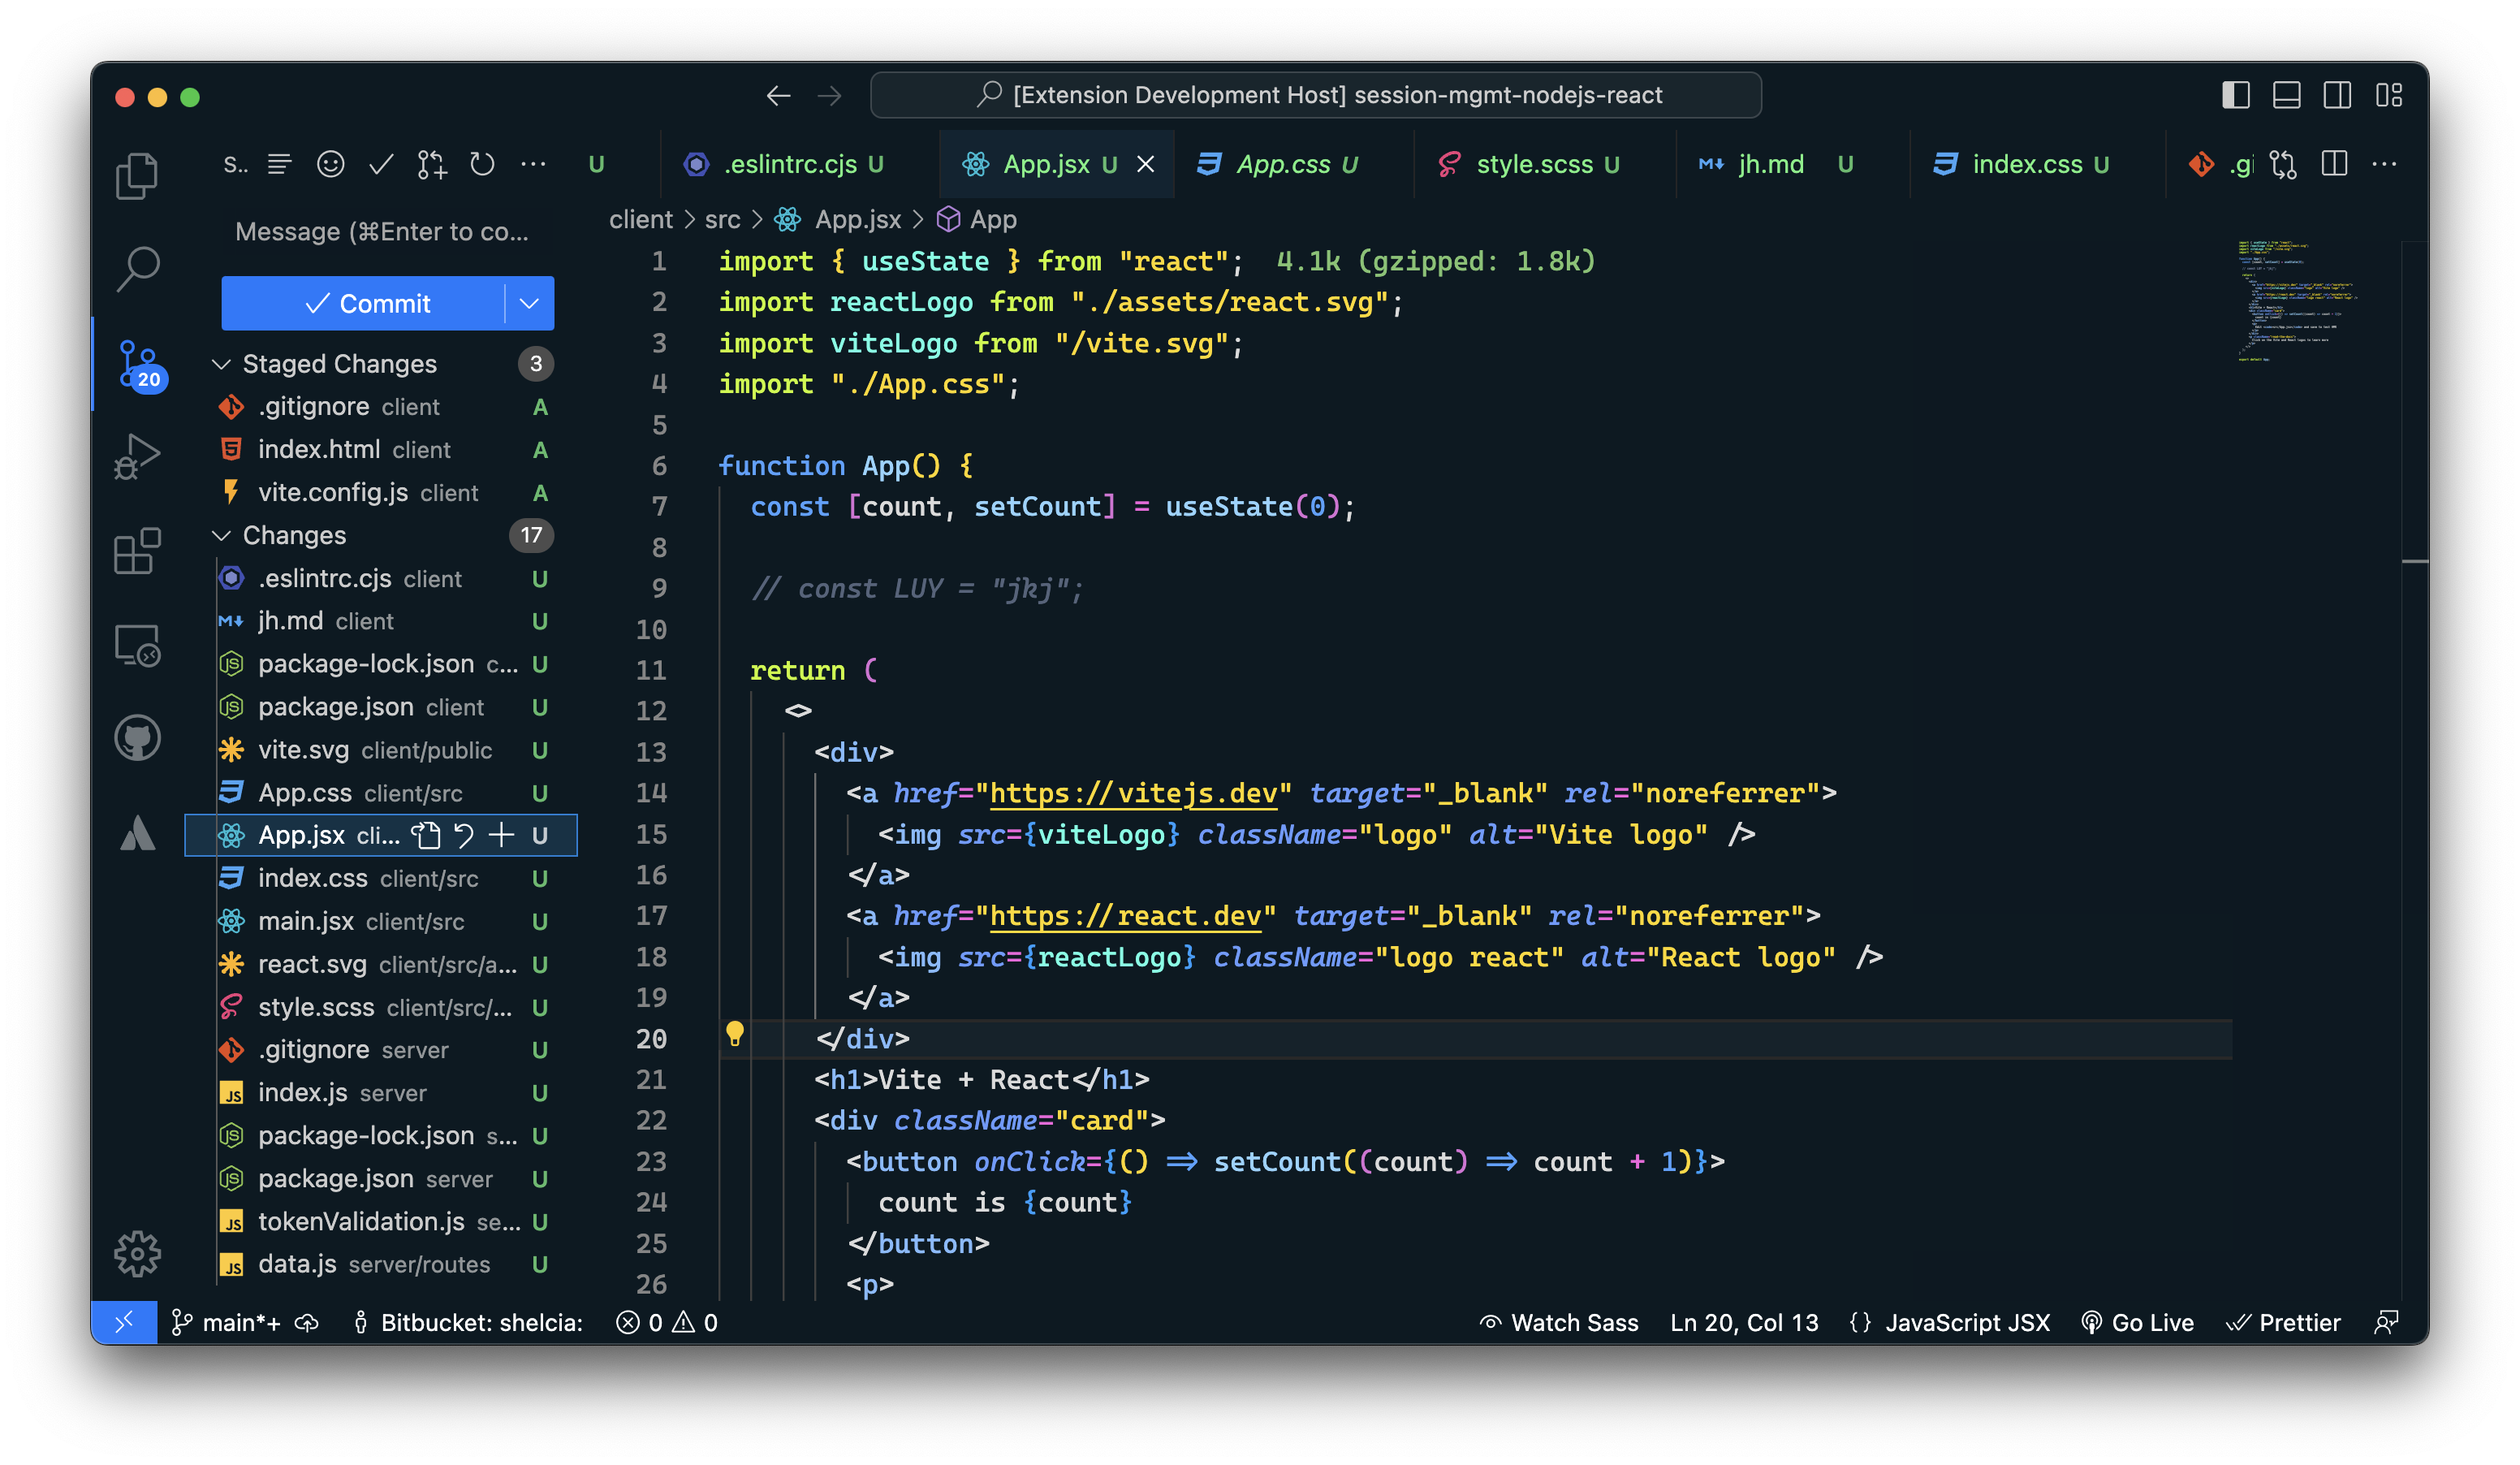Discard changes for App.jsx

point(464,835)
